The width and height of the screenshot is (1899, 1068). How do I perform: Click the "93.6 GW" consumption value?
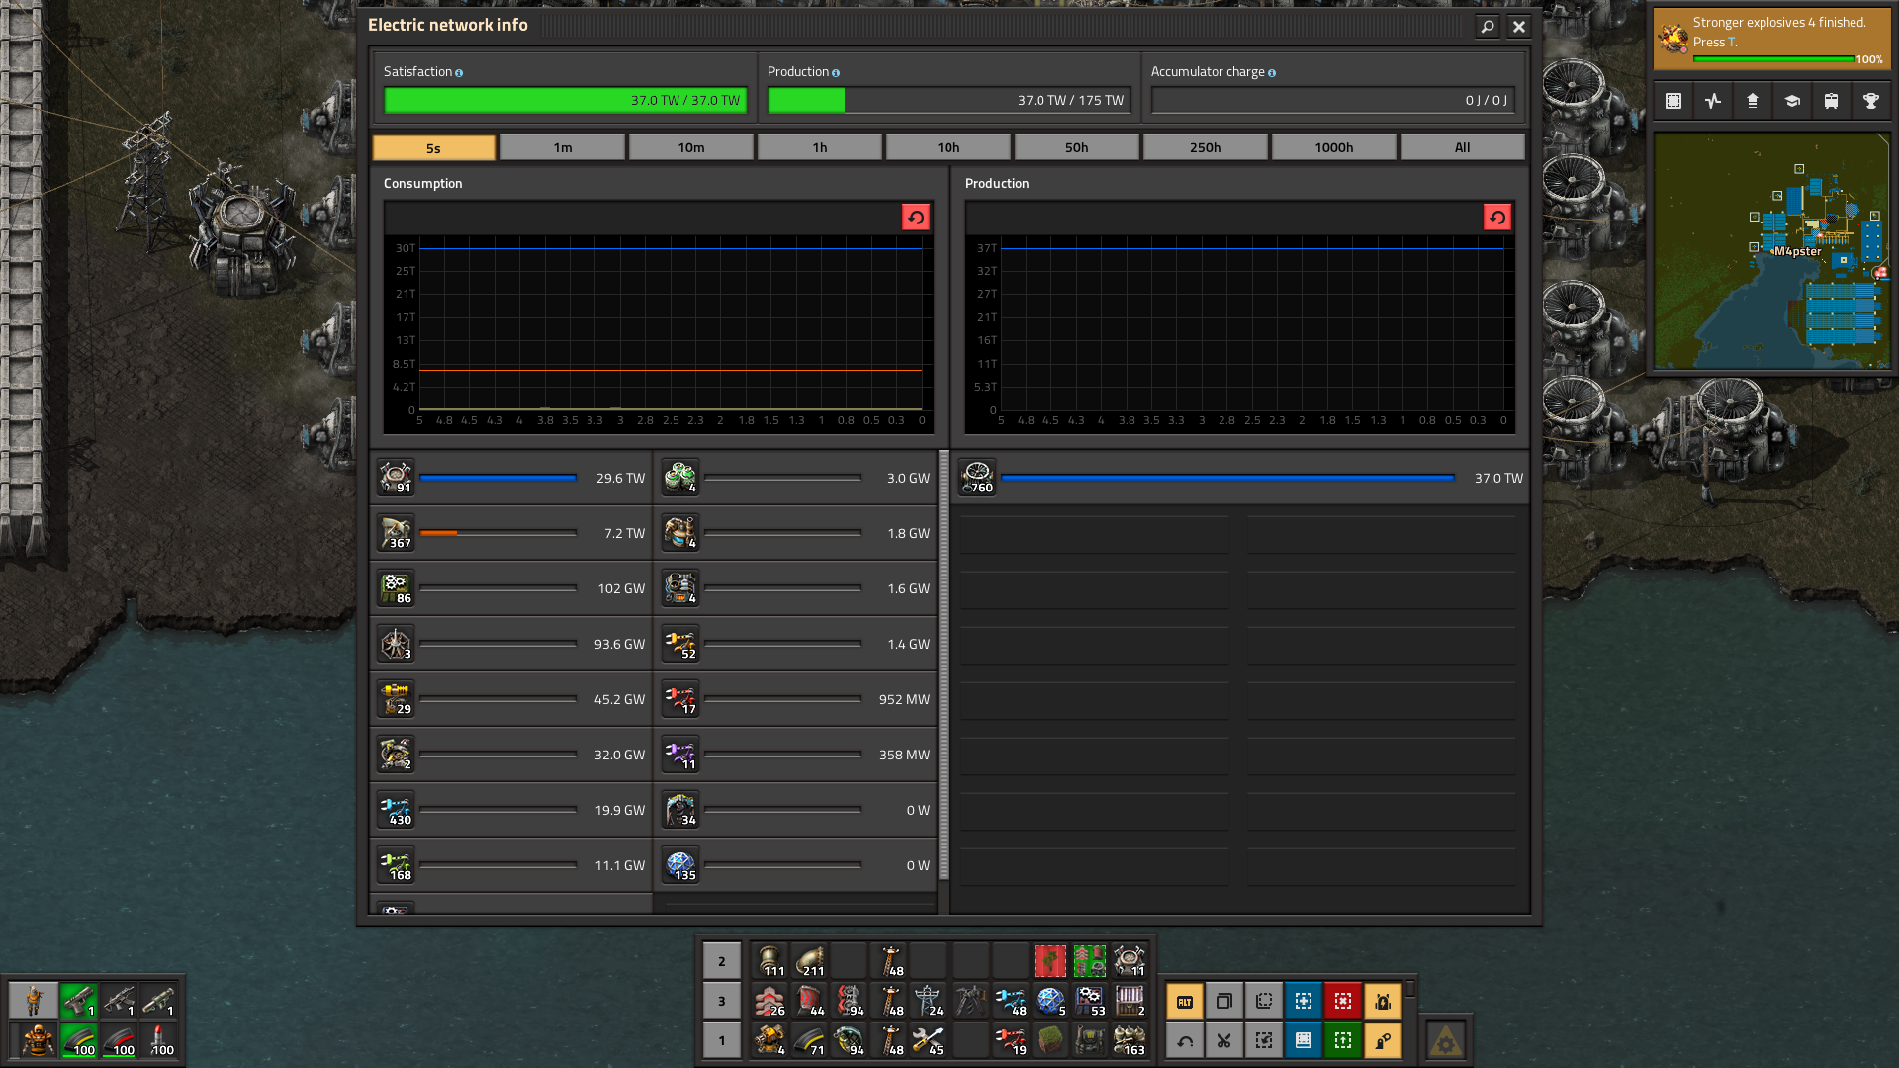(x=619, y=644)
